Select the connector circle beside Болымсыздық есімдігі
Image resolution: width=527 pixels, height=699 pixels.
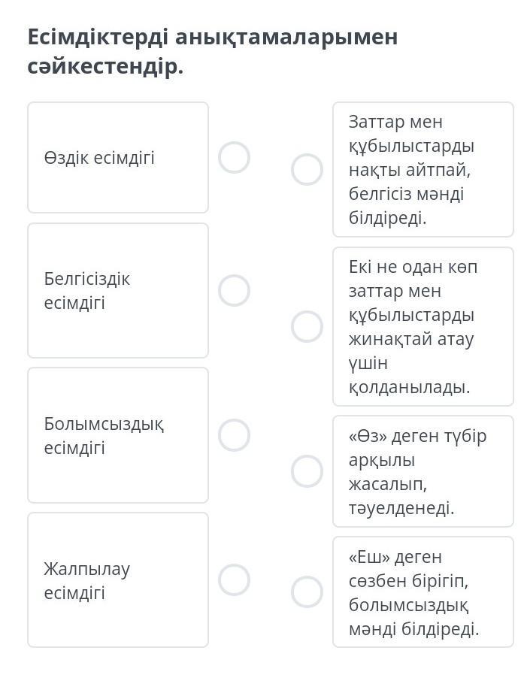(234, 435)
